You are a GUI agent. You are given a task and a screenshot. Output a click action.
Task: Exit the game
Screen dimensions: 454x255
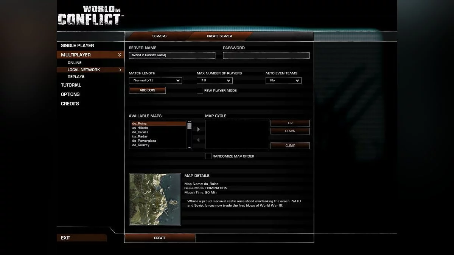[x=82, y=238]
